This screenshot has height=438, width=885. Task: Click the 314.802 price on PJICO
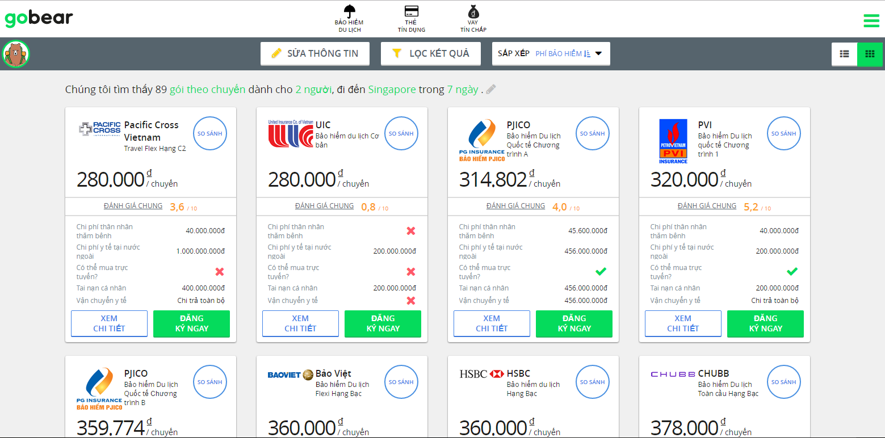coord(493,179)
